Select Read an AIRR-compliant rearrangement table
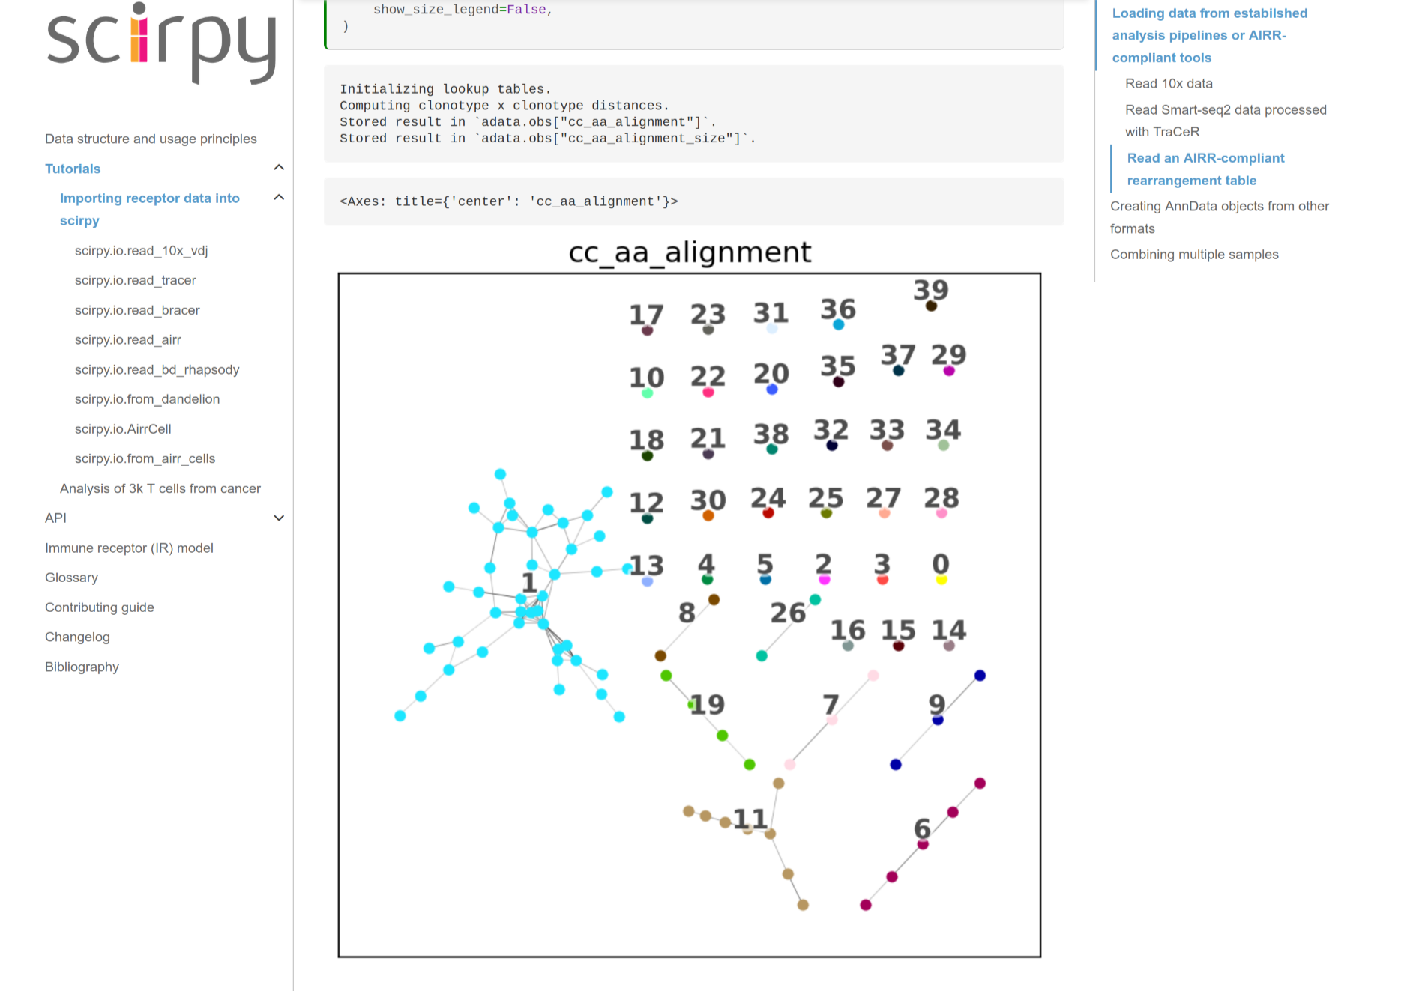 [x=1205, y=169]
